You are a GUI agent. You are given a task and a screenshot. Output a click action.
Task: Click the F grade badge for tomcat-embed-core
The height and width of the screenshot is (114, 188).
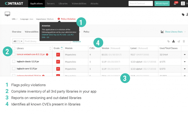(58, 54)
